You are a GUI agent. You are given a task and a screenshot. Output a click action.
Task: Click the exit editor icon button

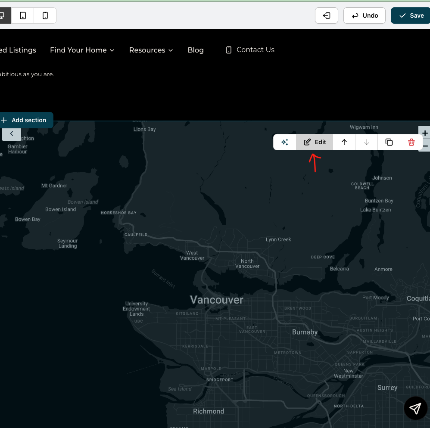[326, 16]
